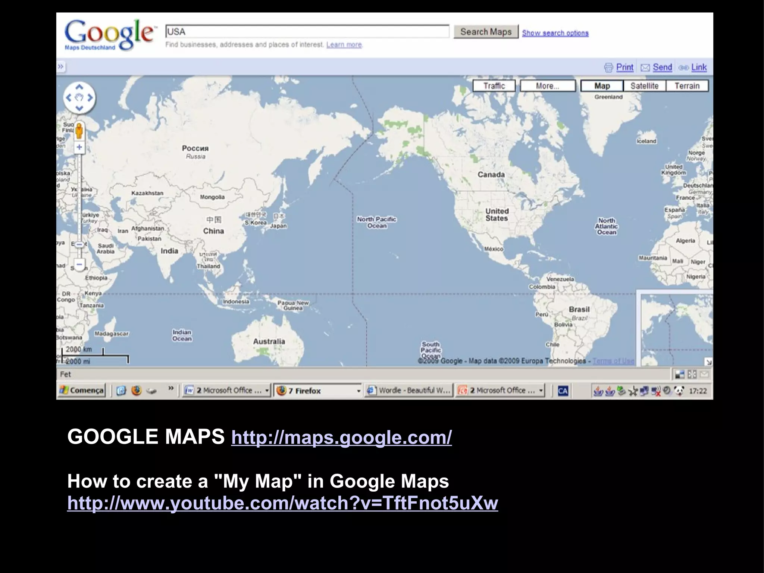764x573 pixels.
Task: Click the Australia label on map
Action: pos(269,341)
